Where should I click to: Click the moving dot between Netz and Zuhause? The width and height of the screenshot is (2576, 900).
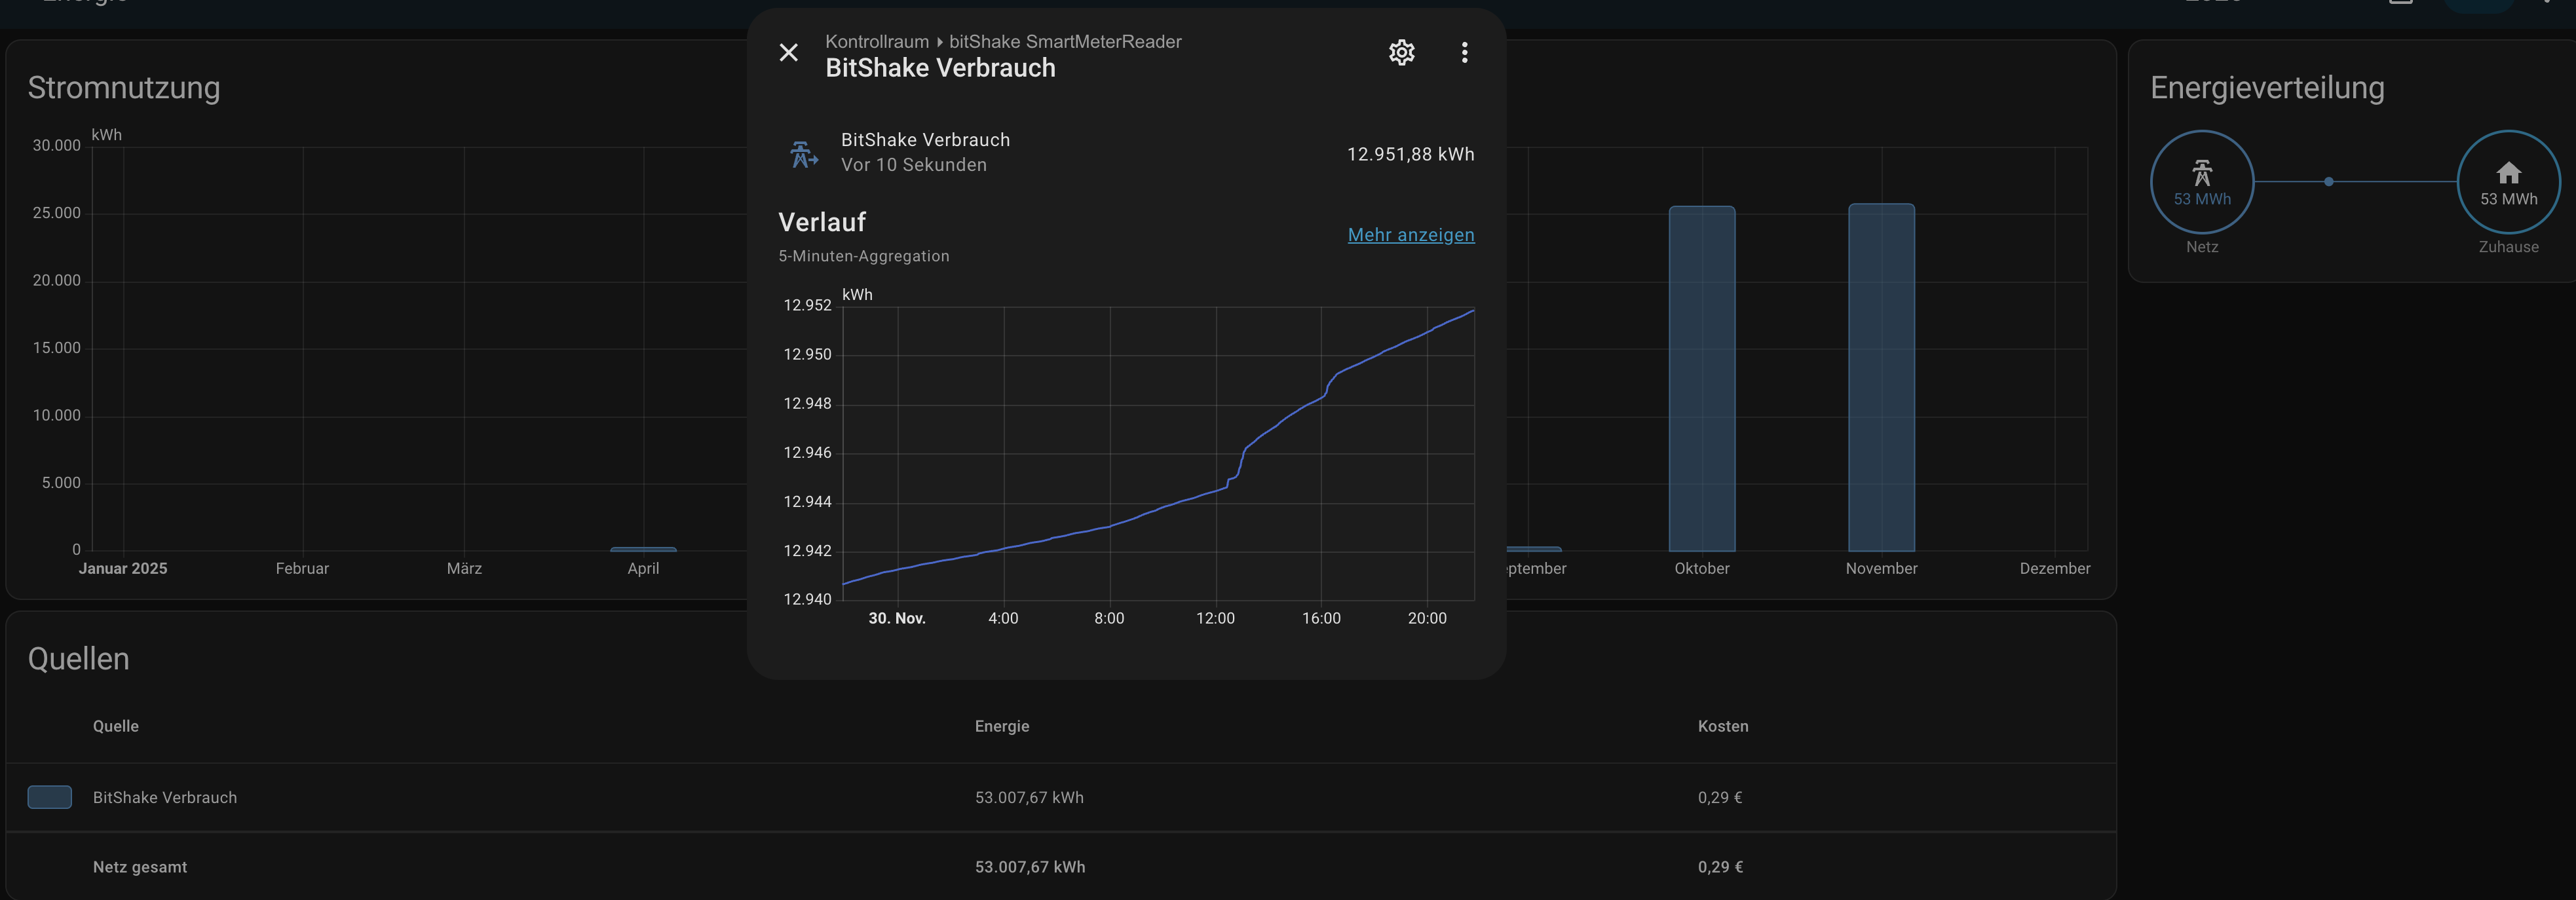[2328, 182]
